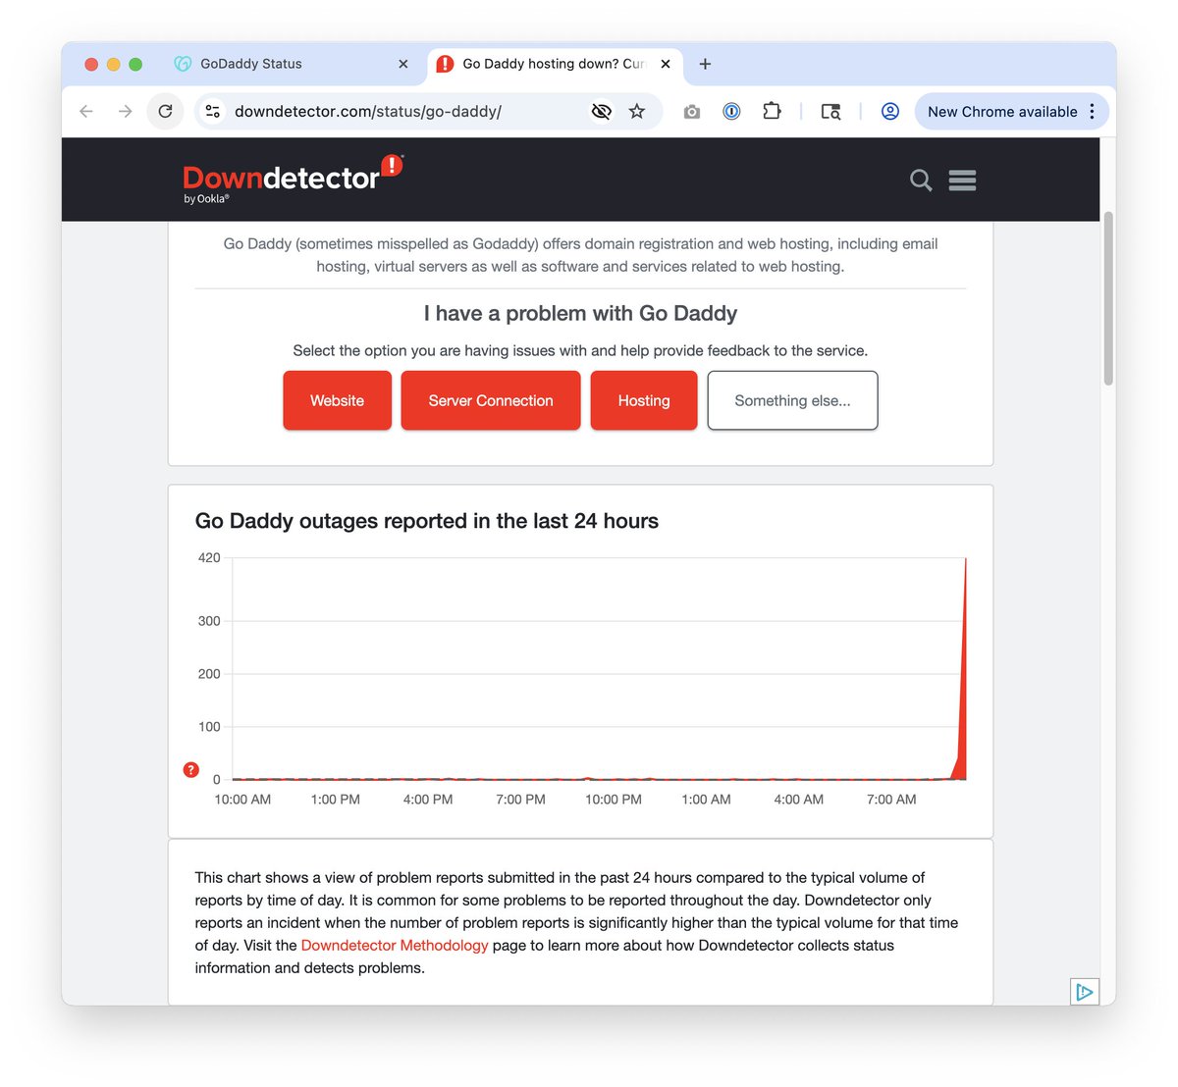
Task: Open the Chrome extensions puzzle icon
Action: point(772,112)
